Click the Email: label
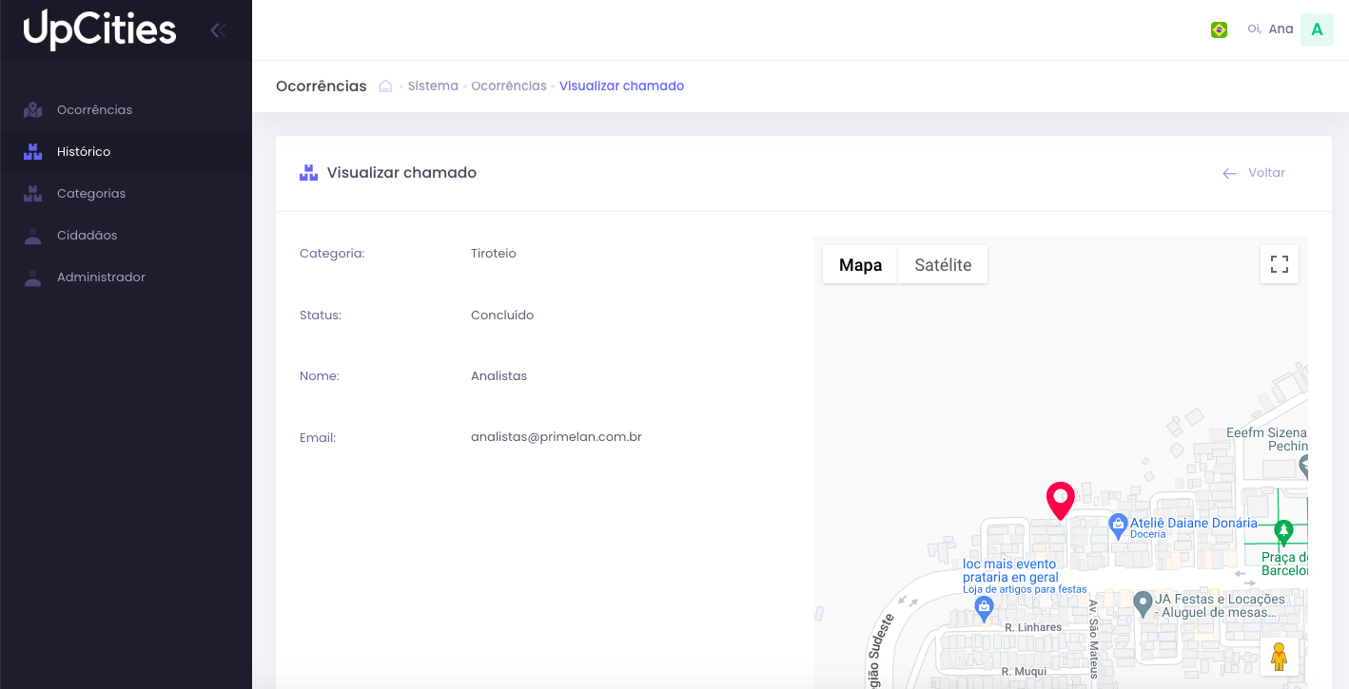The height and width of the screenshot is (689, 1349). point(318,438)
